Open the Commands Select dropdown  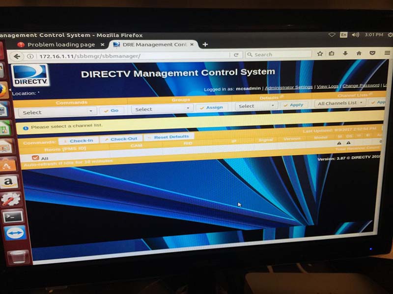pos(57,112)
